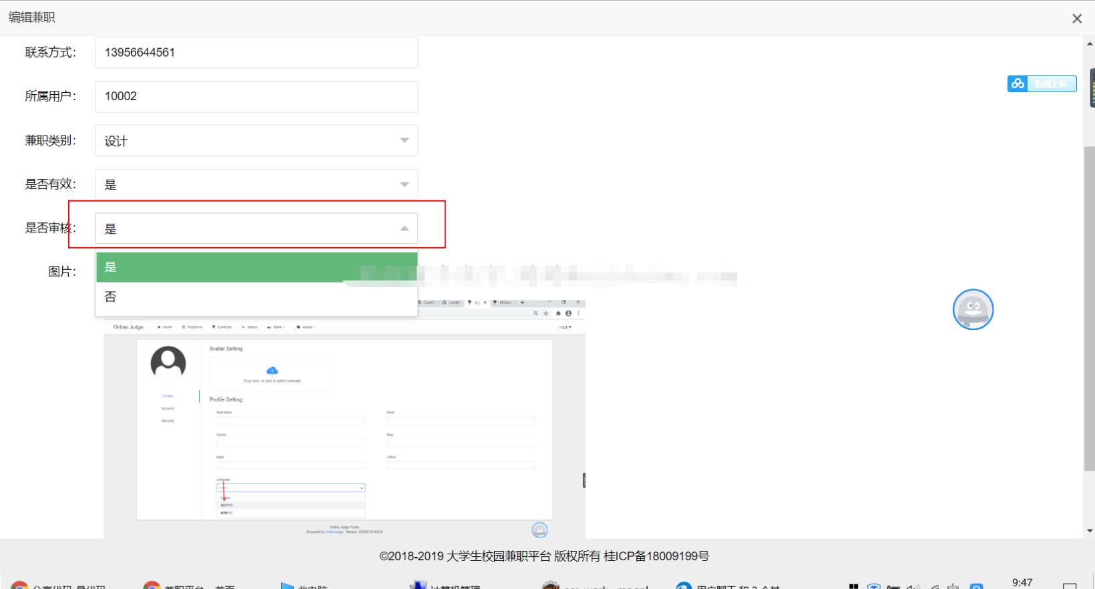Select the 是 option in the open list
Image resolution: width=1095 pixels, height=589 pixels.
(x=256, y=267)
